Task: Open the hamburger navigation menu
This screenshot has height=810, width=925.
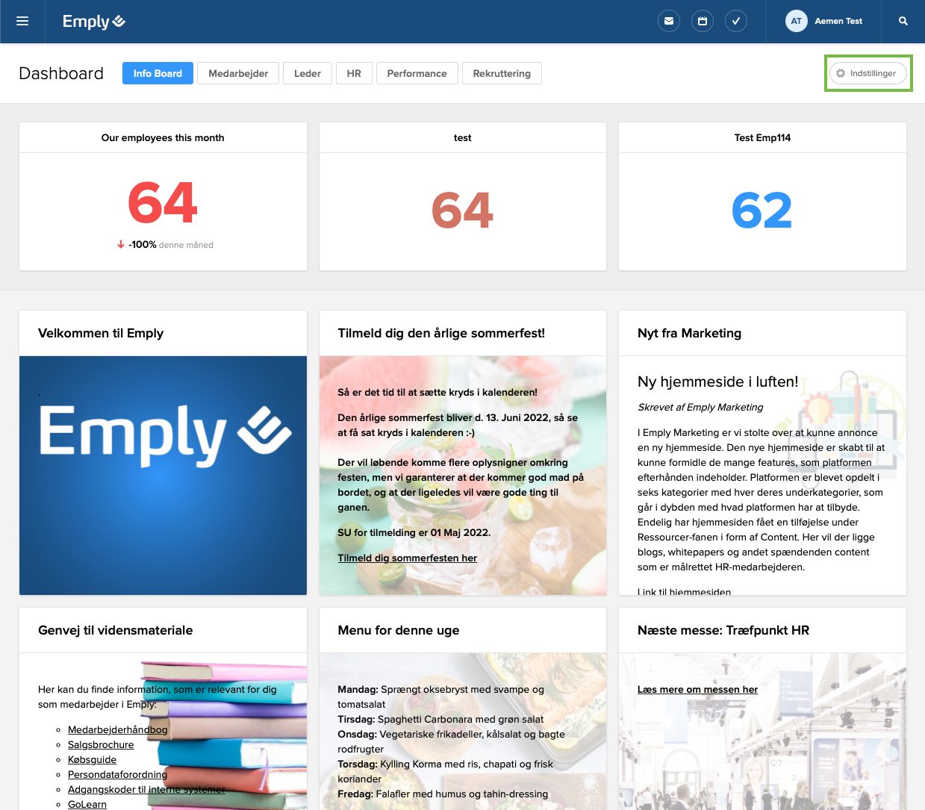Action: click(x=22, y=21)
